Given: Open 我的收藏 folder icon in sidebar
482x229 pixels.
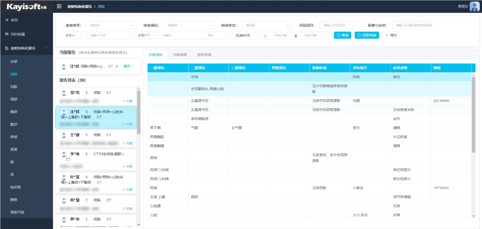Looking at the screenshot, I should 7,34.
